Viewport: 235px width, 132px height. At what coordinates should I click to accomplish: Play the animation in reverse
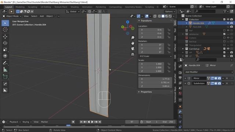89,122
